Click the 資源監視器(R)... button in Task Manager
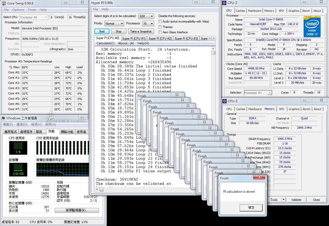 pyautogui.click(x=77, y=210)
